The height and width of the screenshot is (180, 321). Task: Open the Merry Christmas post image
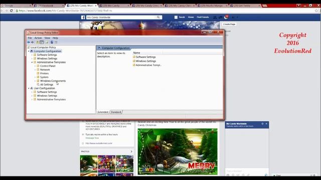point(178,151)
